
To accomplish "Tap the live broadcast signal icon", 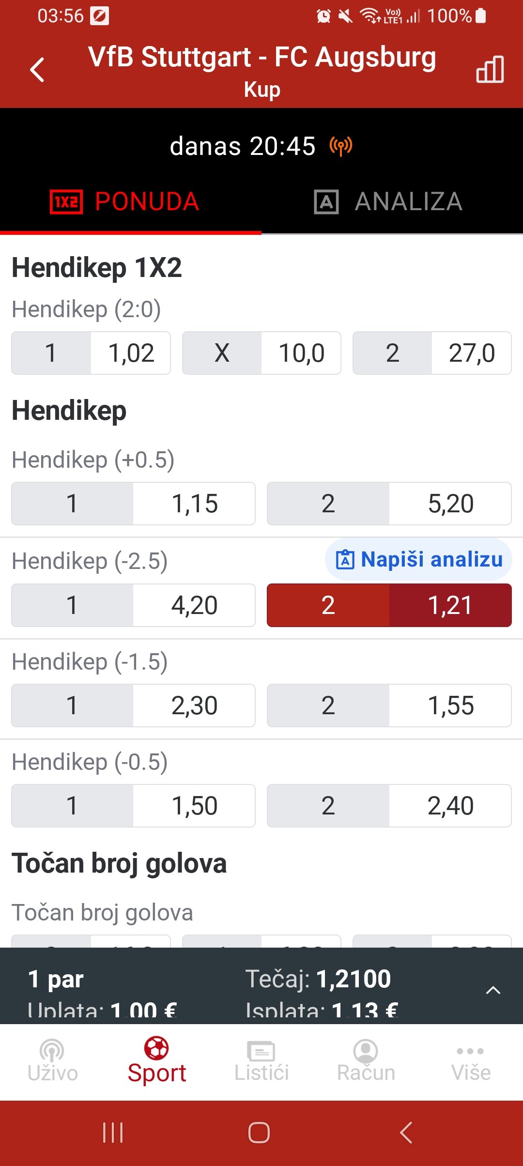I will (x=341, y=146).
